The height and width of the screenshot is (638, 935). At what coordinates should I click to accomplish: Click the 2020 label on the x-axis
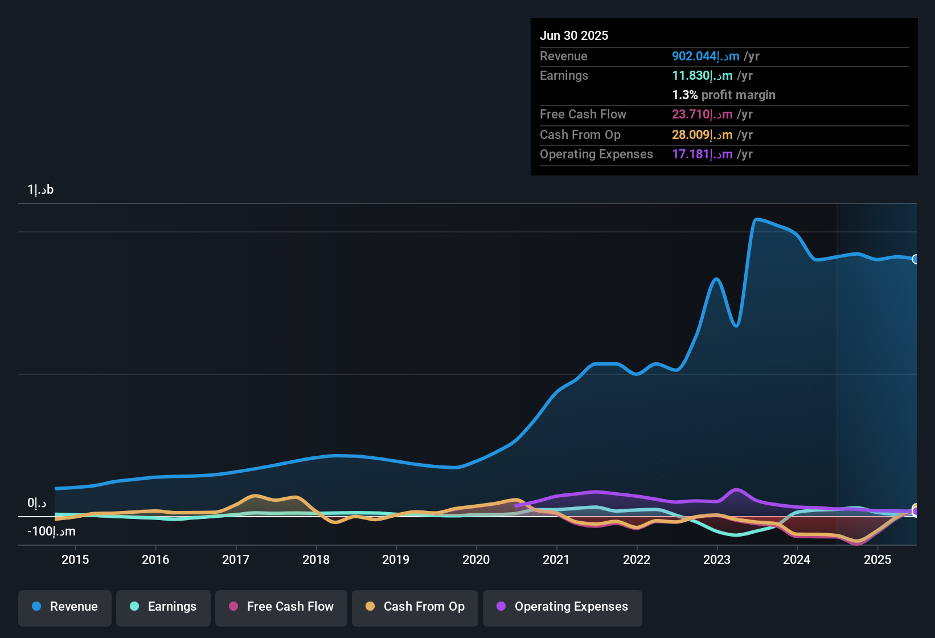[x=476, y=560]
